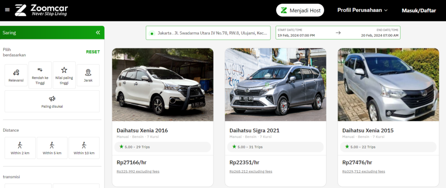Sort by Nilai paling tinggi

pyautogui.click(x=64, y=75)
